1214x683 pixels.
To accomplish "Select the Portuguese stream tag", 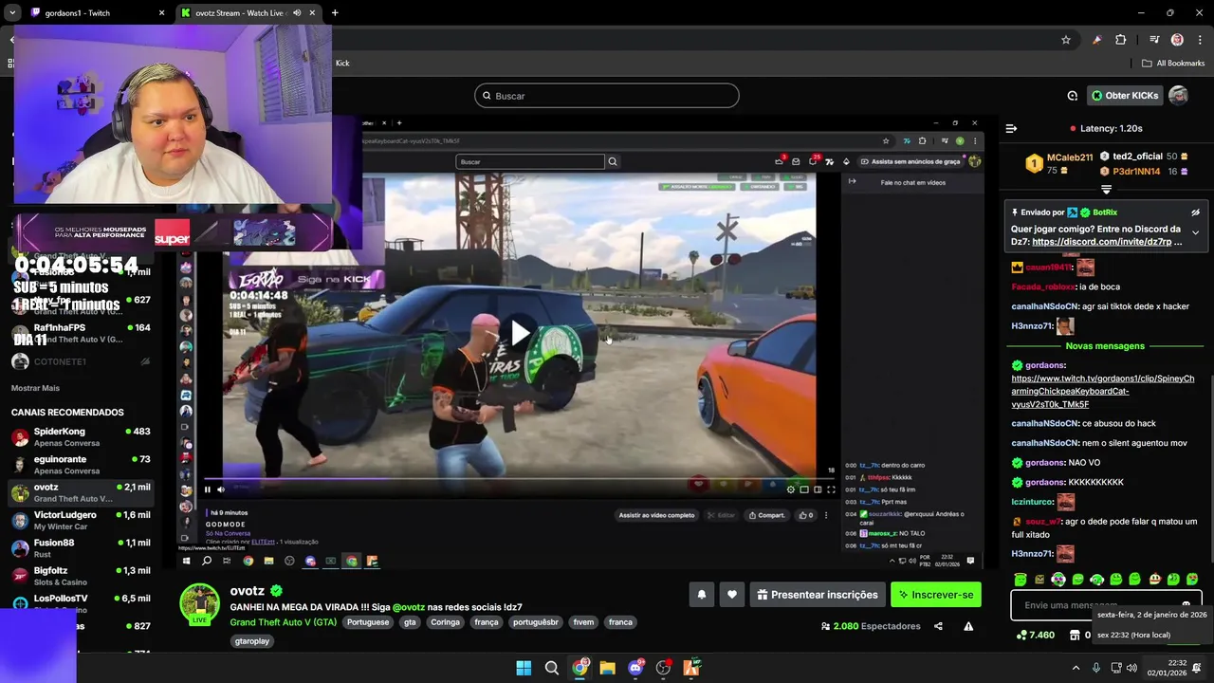I will click(x=368, y=622).
